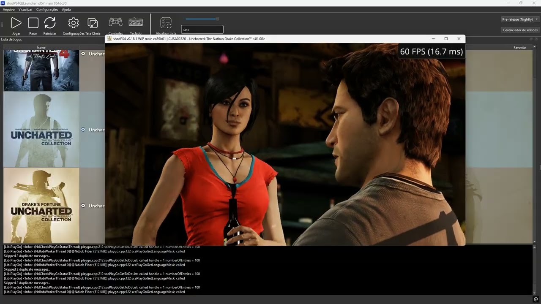541x304 pixels.
Task: Open the Arquivo menu
Action: point(8,9)
